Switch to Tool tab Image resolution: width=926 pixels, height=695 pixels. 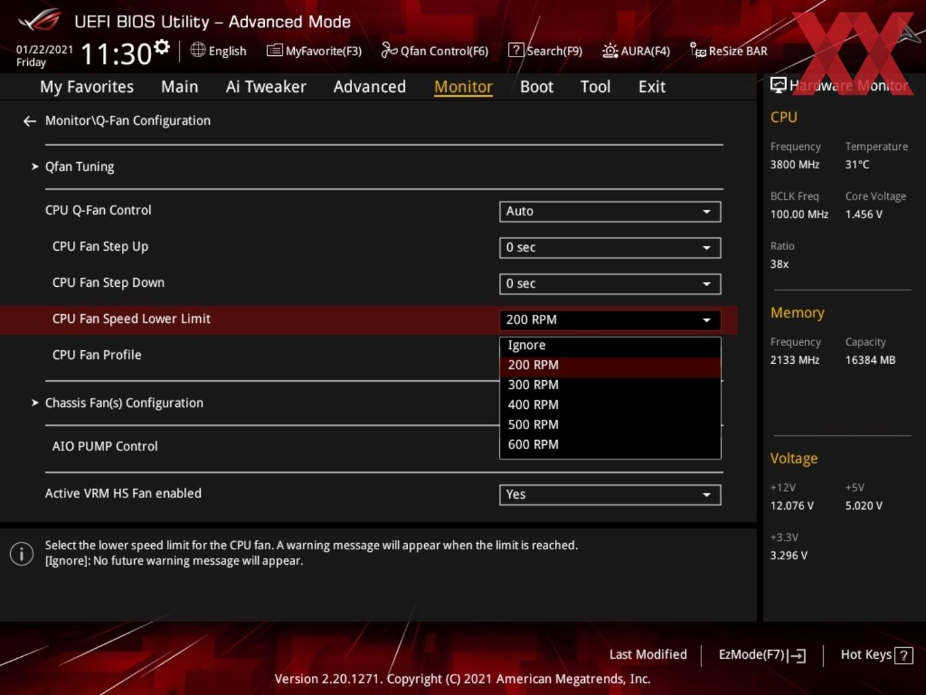tap(595, 87)
